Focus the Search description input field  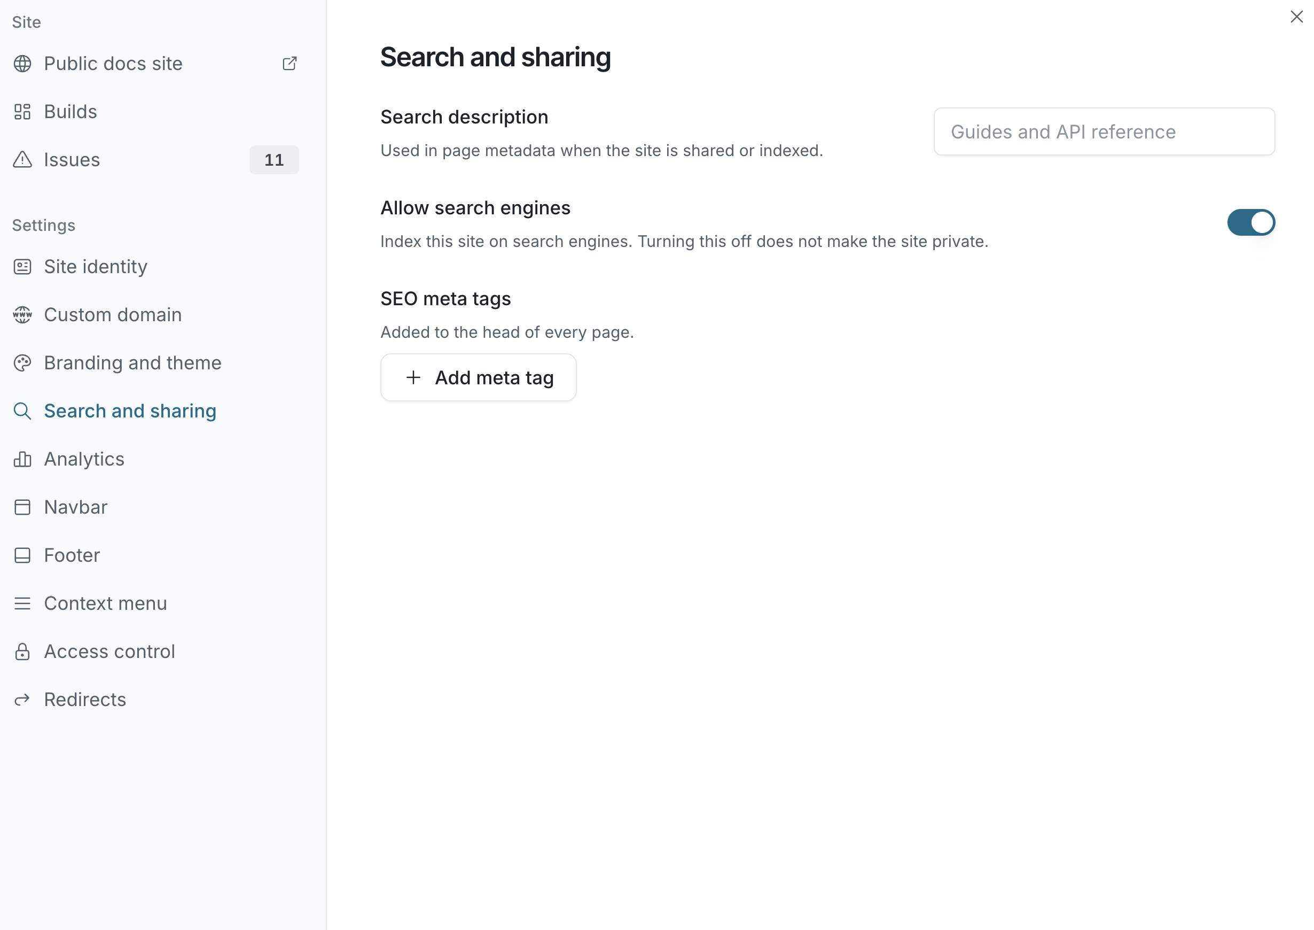[1104, 131]
